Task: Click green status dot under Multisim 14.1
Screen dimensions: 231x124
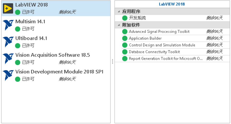Action: click(18, 29)
